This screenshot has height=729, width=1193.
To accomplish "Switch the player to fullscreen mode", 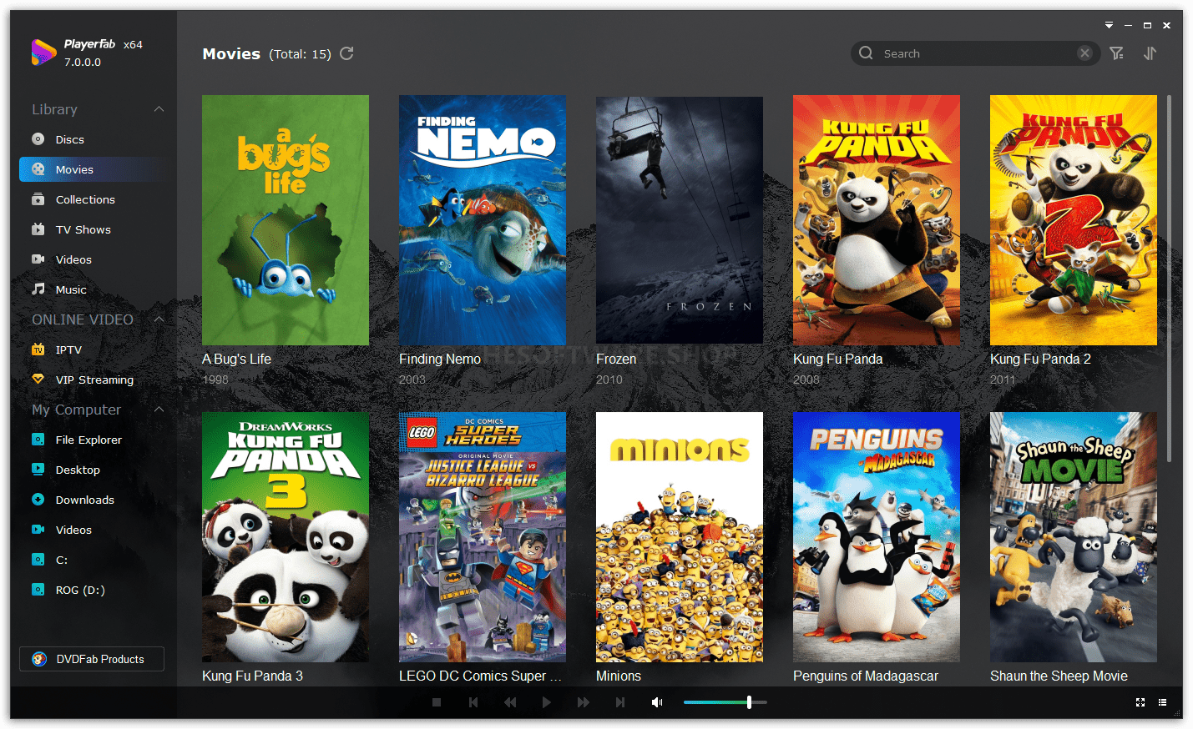I will [x=1140, y=701].
